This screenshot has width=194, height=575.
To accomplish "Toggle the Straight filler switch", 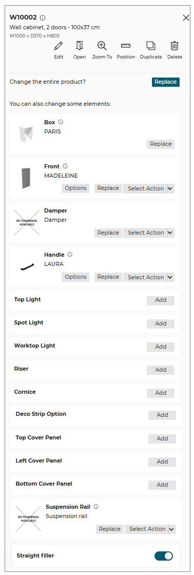I will click(x=164, y=555).
